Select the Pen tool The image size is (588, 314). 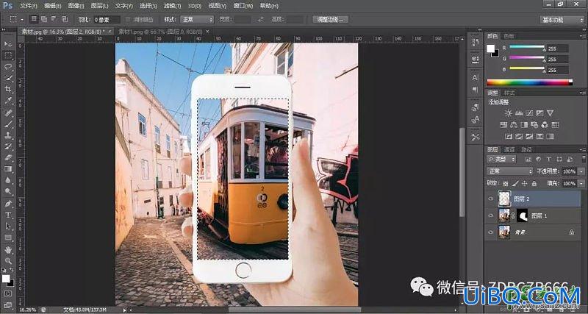coord(8,204)
